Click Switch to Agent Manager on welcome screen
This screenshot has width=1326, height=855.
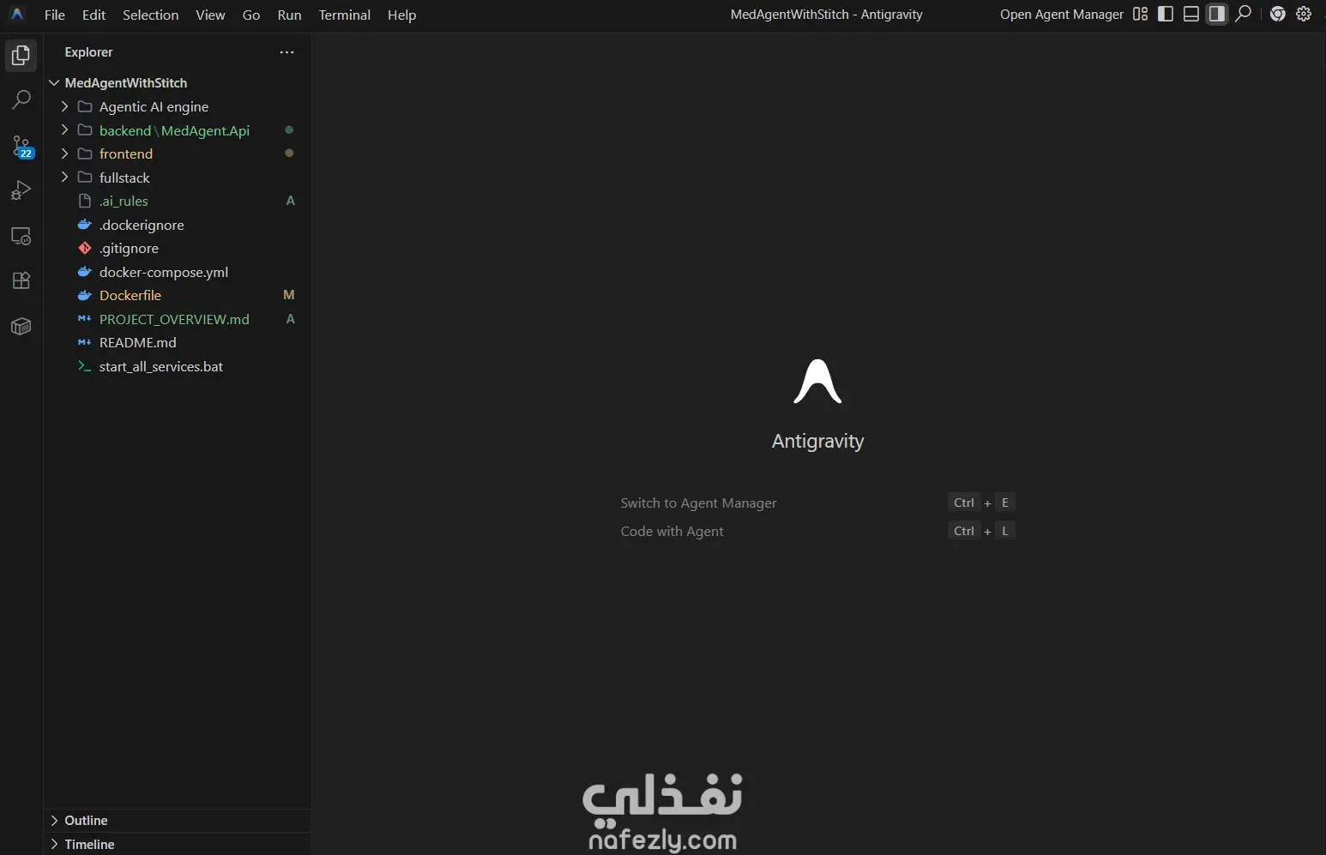click(x=698, y=503)
